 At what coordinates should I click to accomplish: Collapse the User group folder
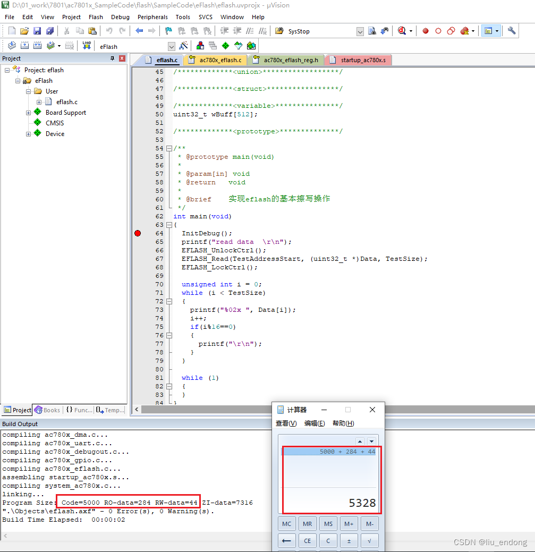[28, 91]
